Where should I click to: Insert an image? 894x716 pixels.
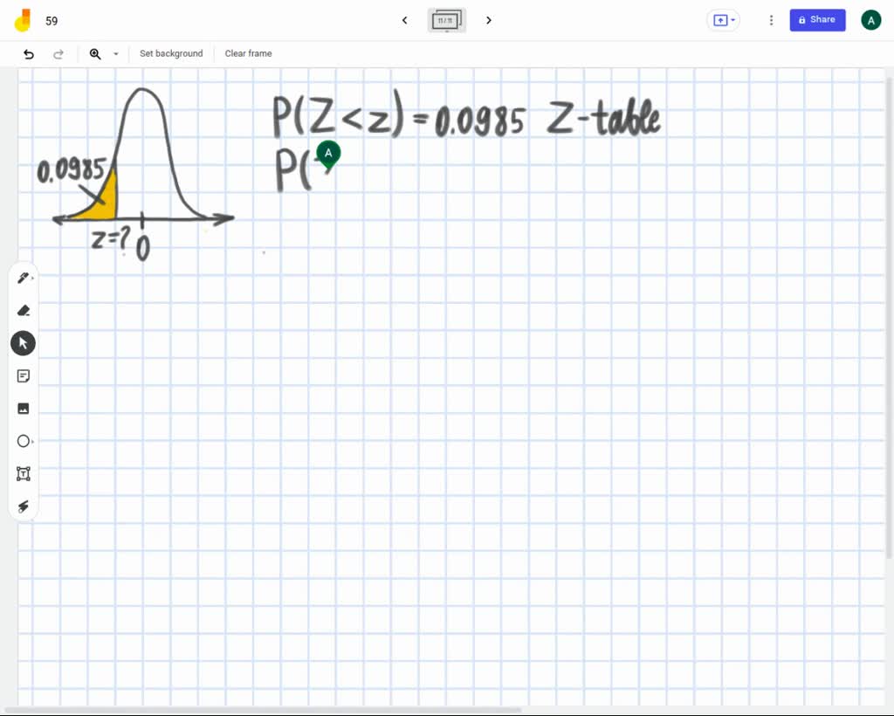23,408
